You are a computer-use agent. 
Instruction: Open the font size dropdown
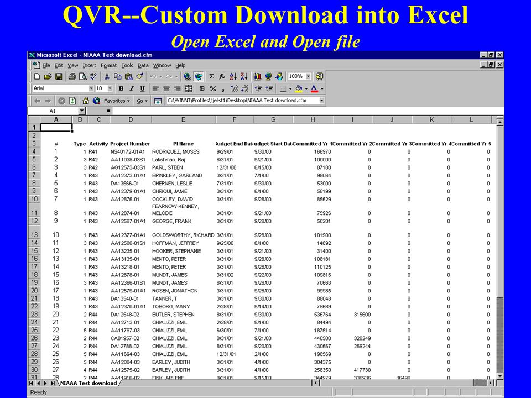point(110,88)
